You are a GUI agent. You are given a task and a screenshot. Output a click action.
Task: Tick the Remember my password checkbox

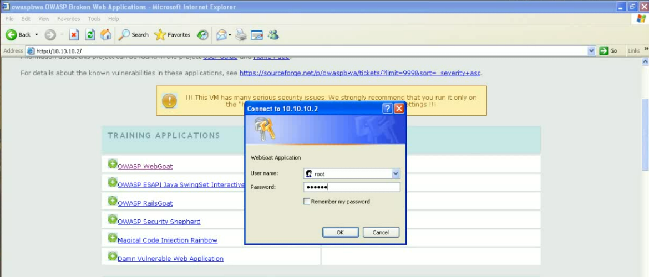coord(307,202)
